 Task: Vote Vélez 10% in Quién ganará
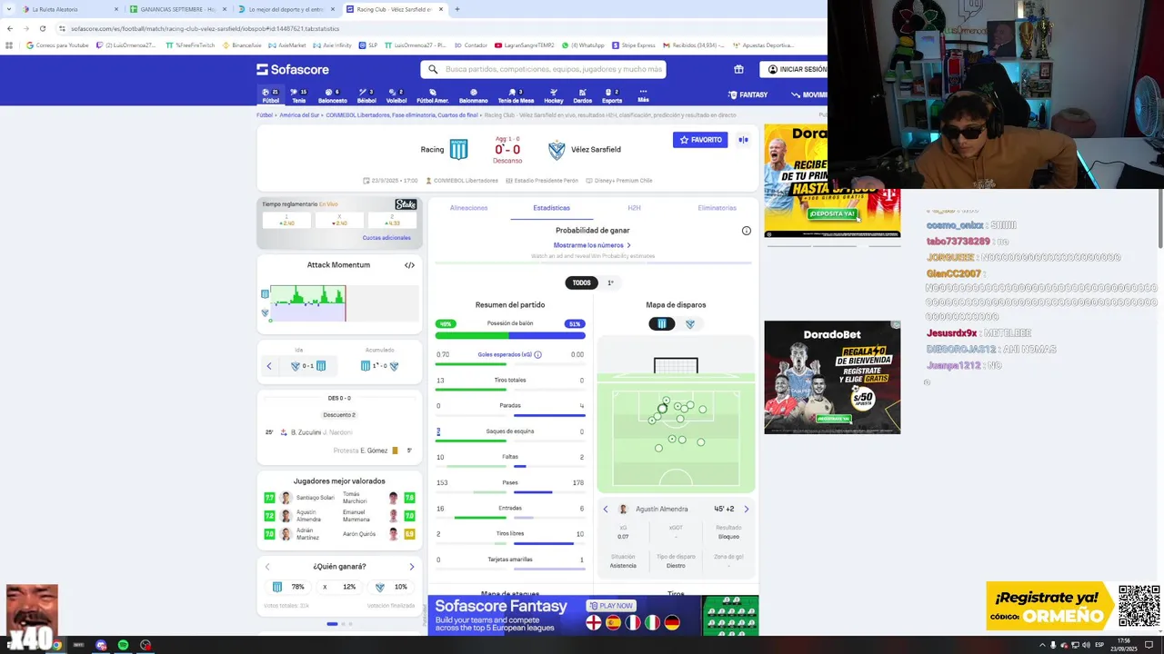(392, 587)
